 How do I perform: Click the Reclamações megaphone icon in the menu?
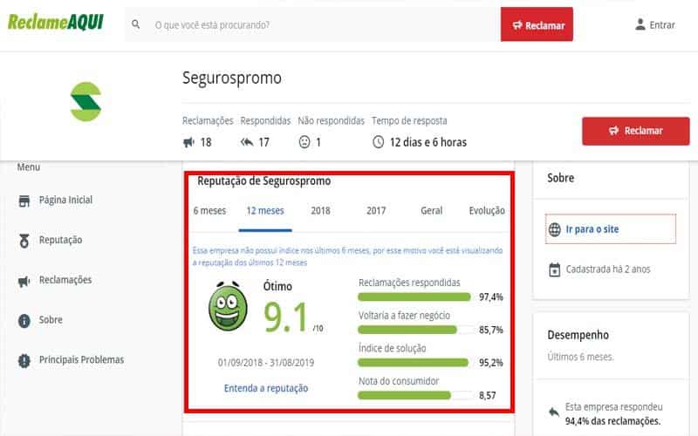click(24, 281)
